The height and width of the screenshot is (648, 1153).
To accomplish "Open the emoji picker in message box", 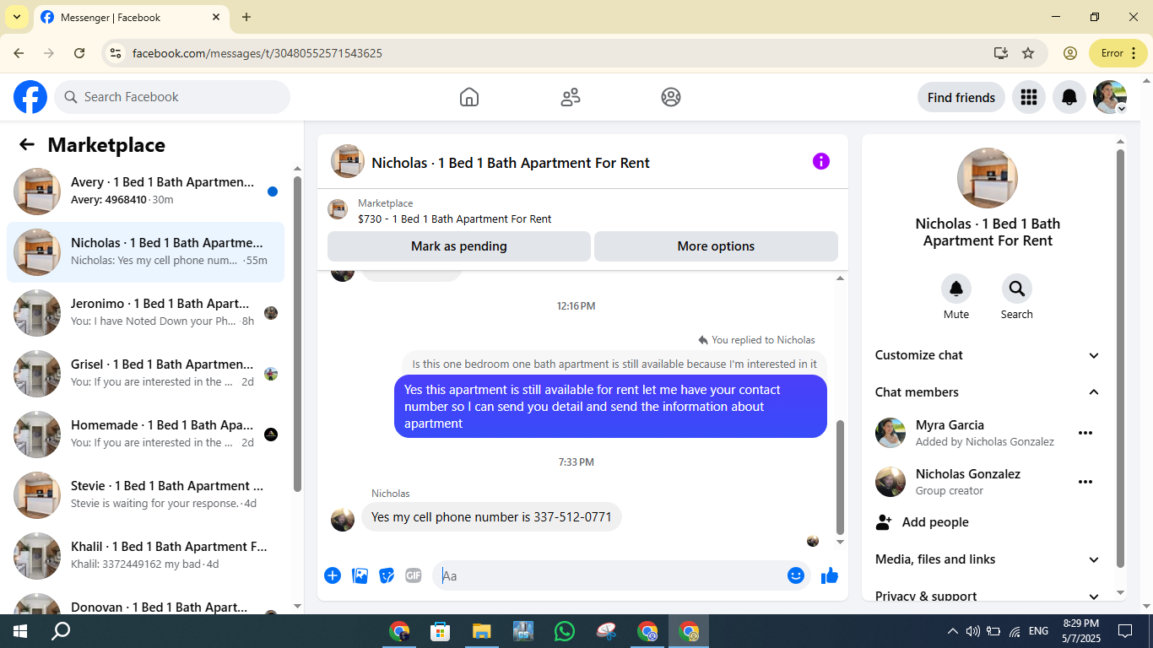I will [796, 575].
